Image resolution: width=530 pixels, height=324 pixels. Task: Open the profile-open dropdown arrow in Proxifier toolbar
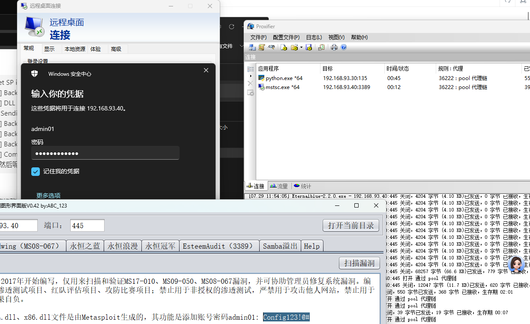tap(301, 47)
